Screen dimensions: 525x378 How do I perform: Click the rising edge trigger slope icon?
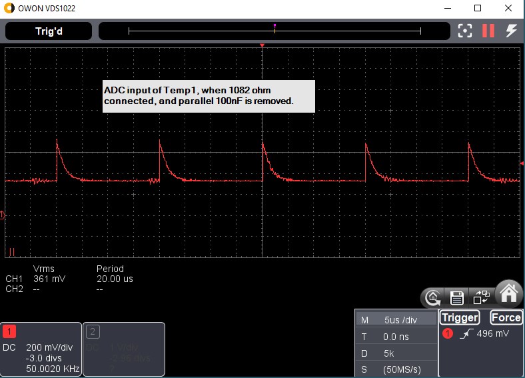[466, 333]
